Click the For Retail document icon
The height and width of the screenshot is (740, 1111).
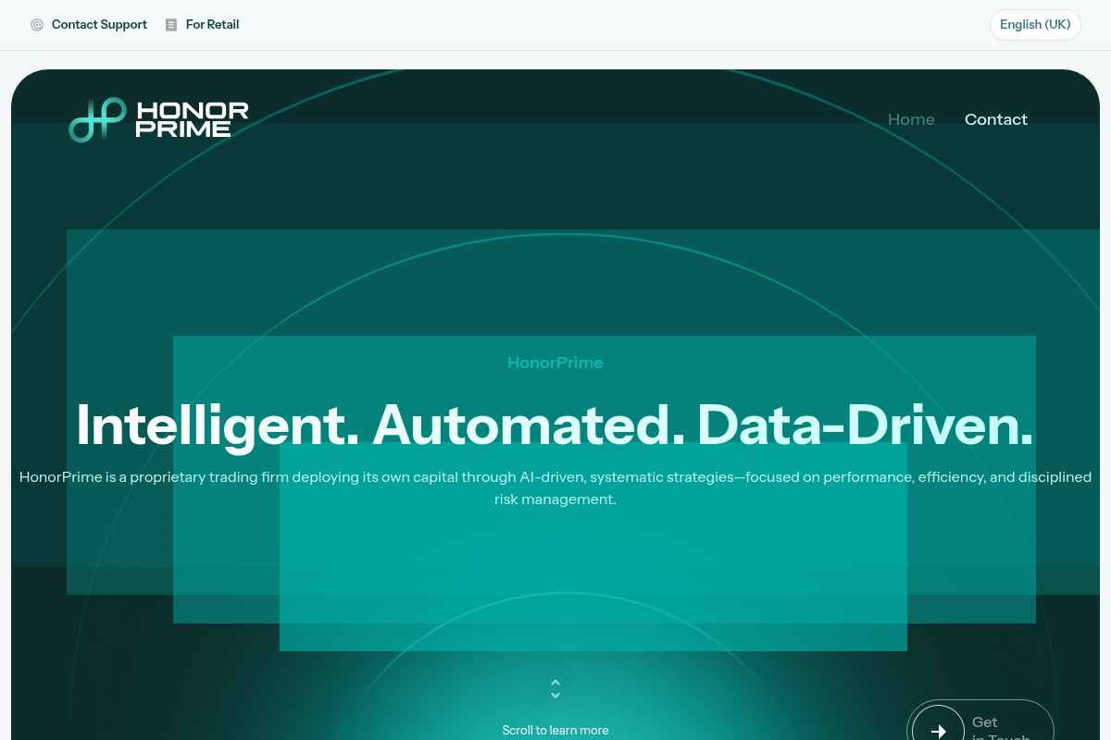[171, 25]
